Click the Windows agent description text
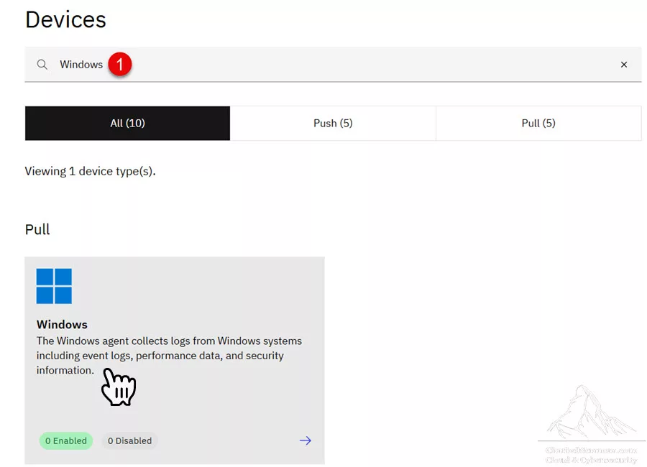Viewport: 647px width, 467px height. 169,356
